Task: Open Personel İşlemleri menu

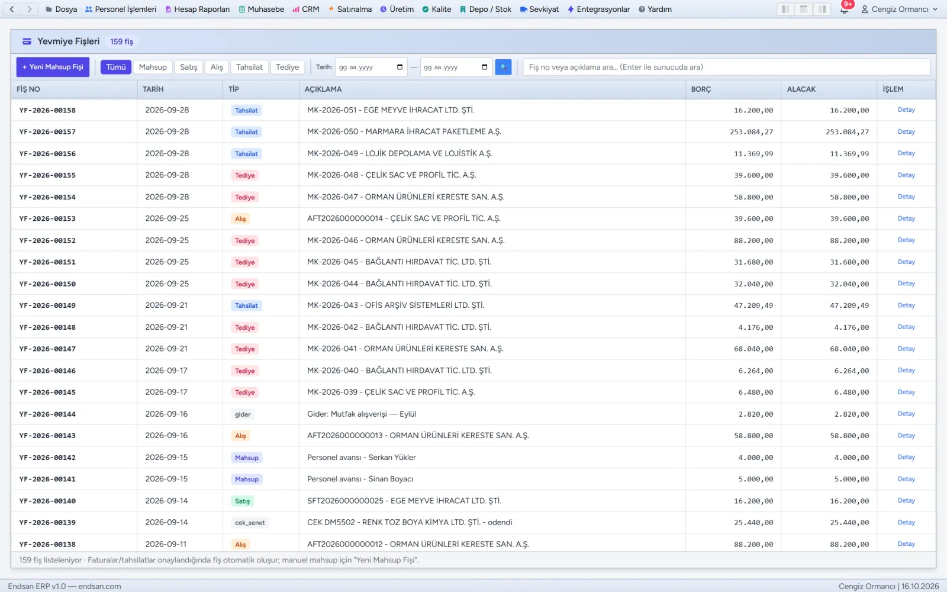Action: pyautogui.click(x=121, y=9)
